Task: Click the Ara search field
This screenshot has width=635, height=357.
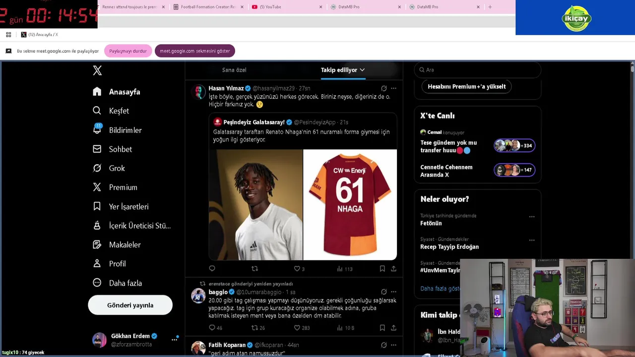Action: click(x=478, y=70)
